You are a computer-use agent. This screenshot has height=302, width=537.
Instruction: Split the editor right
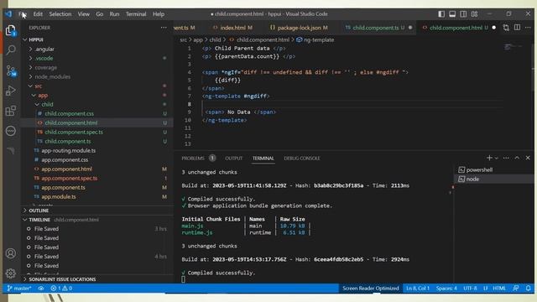click(x=517, y=28)
